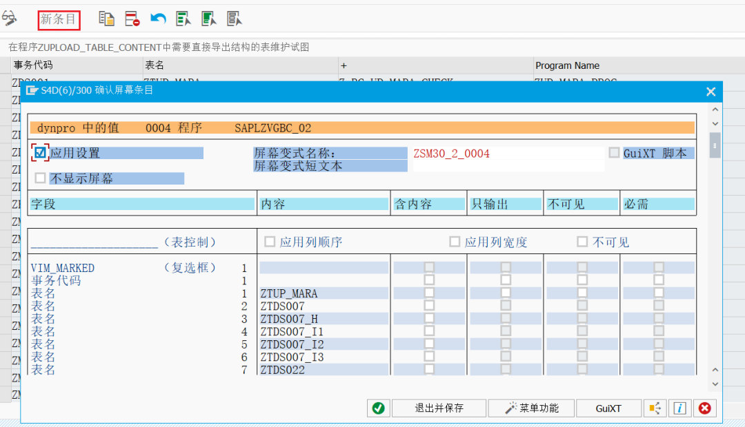Click the upper scroll-down arrow in dialog
The width and height of the screenshot is (745, 427).
tap(715, 123)
